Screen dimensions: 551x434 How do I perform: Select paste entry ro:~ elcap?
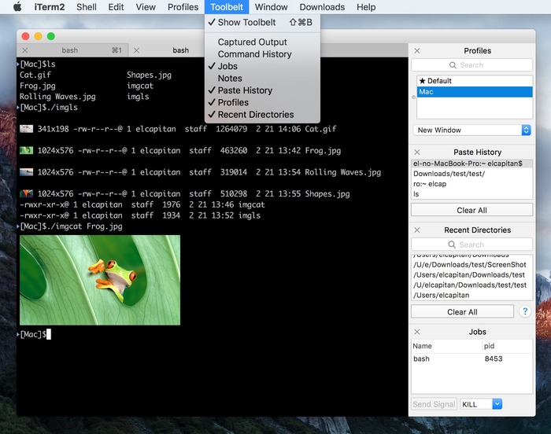pyautogui.click(x=472, y=184)
